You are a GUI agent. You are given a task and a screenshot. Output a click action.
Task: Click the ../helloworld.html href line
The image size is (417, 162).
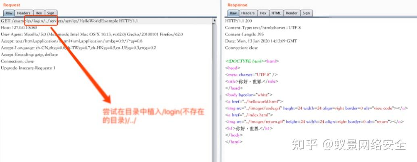tap(254, 101)
